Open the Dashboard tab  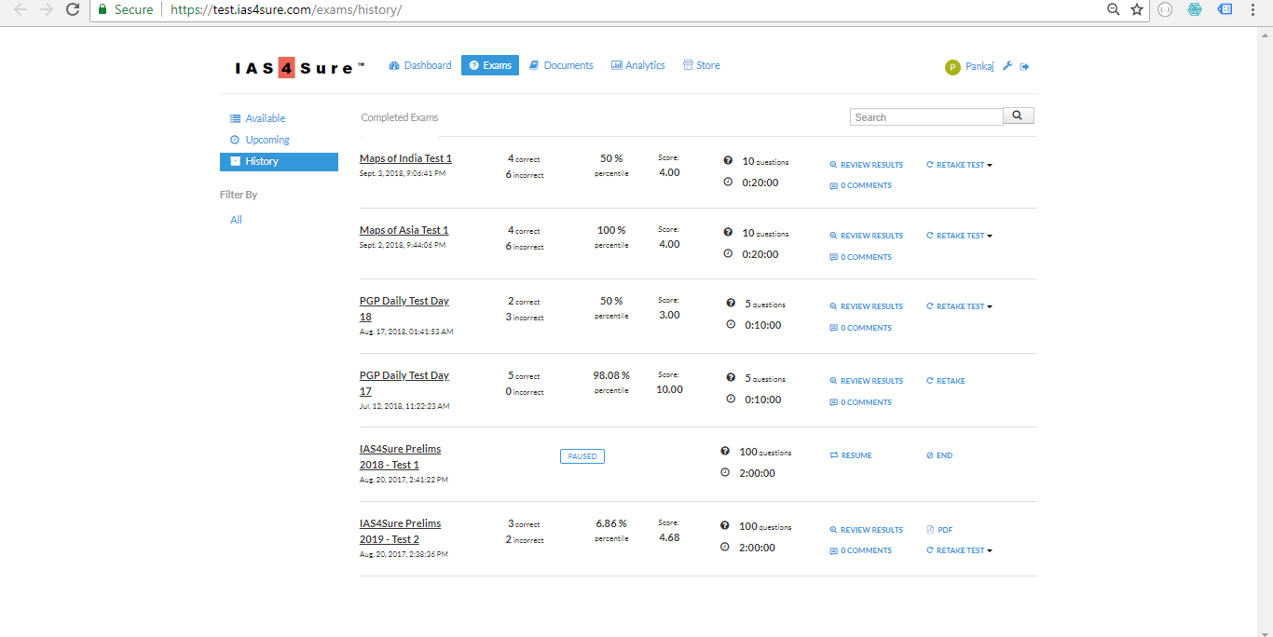pos(420,65)
